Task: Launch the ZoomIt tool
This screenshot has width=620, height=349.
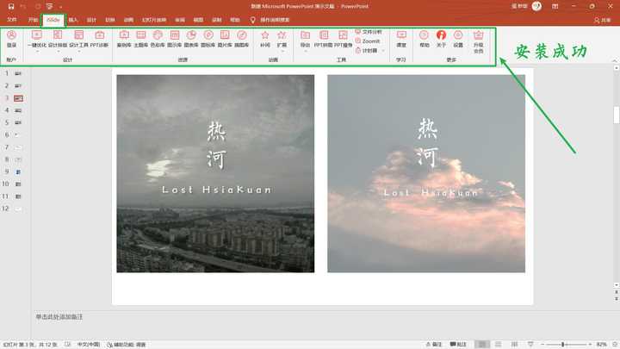Action: pyautogui.click(x=368, y=41)
